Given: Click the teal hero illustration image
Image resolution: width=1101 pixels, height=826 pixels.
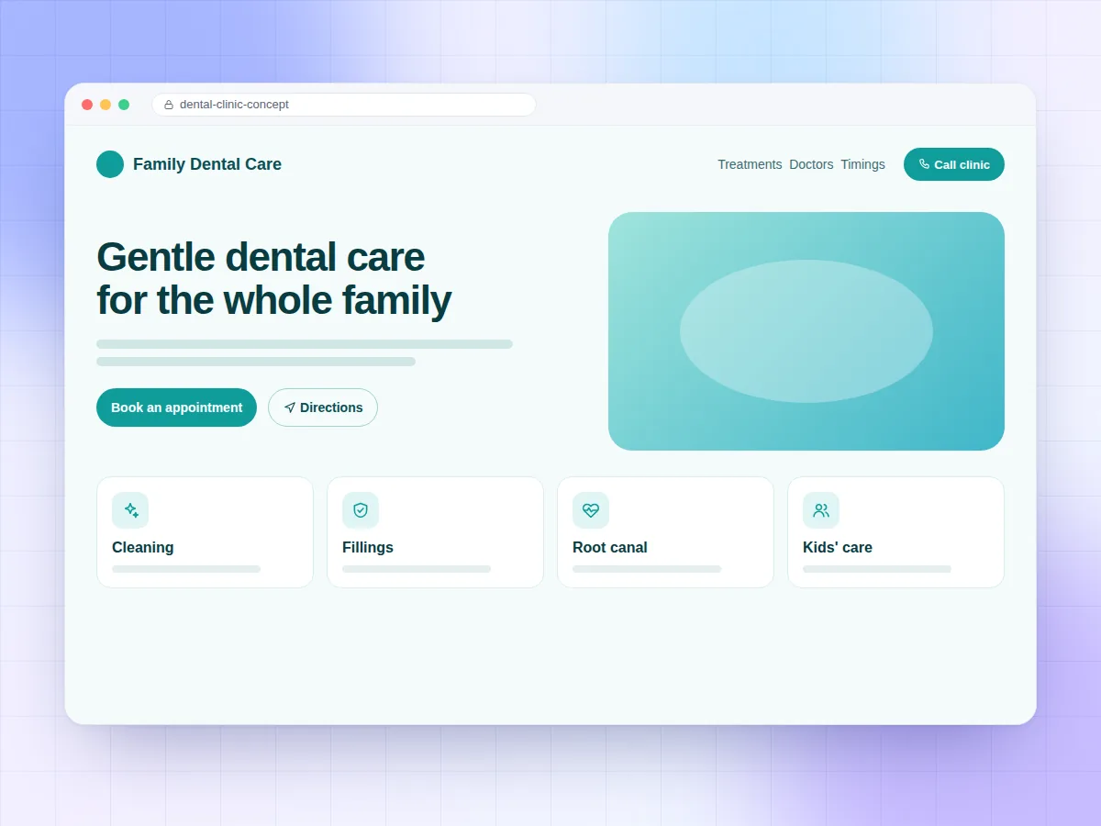Looking at the screenshot, I should [x=806, y=331].
